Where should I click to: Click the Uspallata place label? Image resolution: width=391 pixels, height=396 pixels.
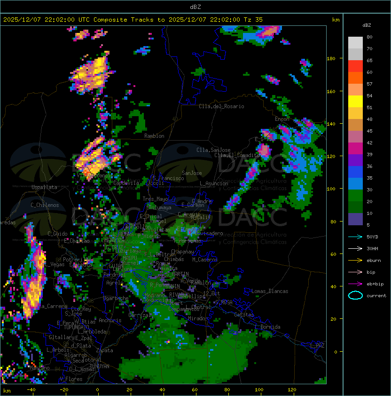click(x=44, y=187)
